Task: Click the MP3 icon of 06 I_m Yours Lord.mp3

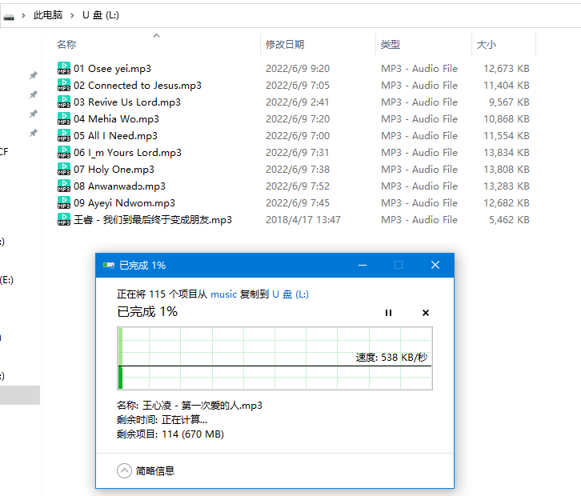Action: point(64,152)
